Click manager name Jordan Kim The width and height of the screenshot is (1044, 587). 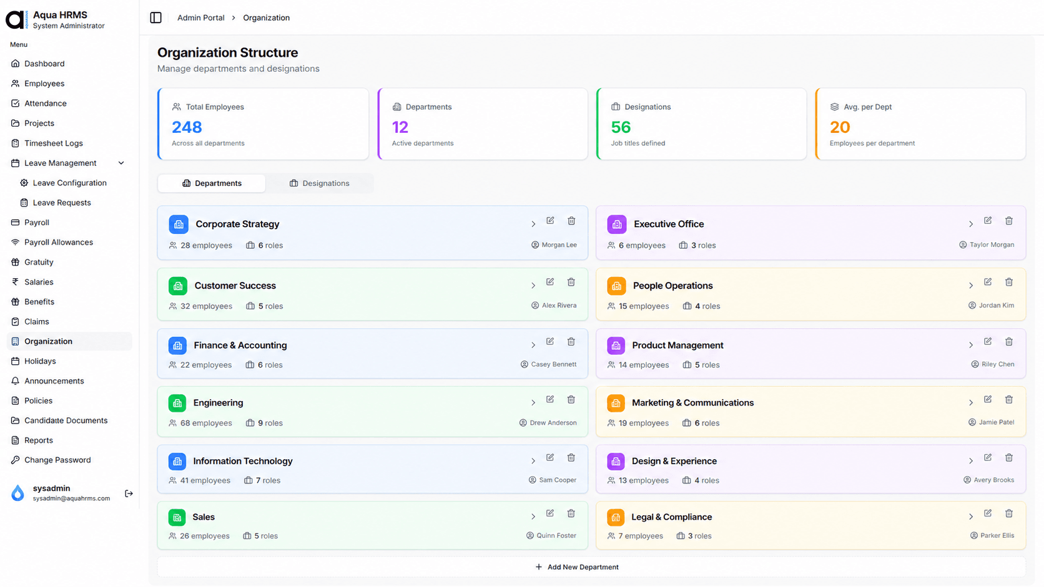tap(997, 306)
